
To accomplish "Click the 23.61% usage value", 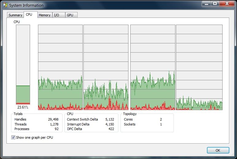I will click(x=23, y=107).
